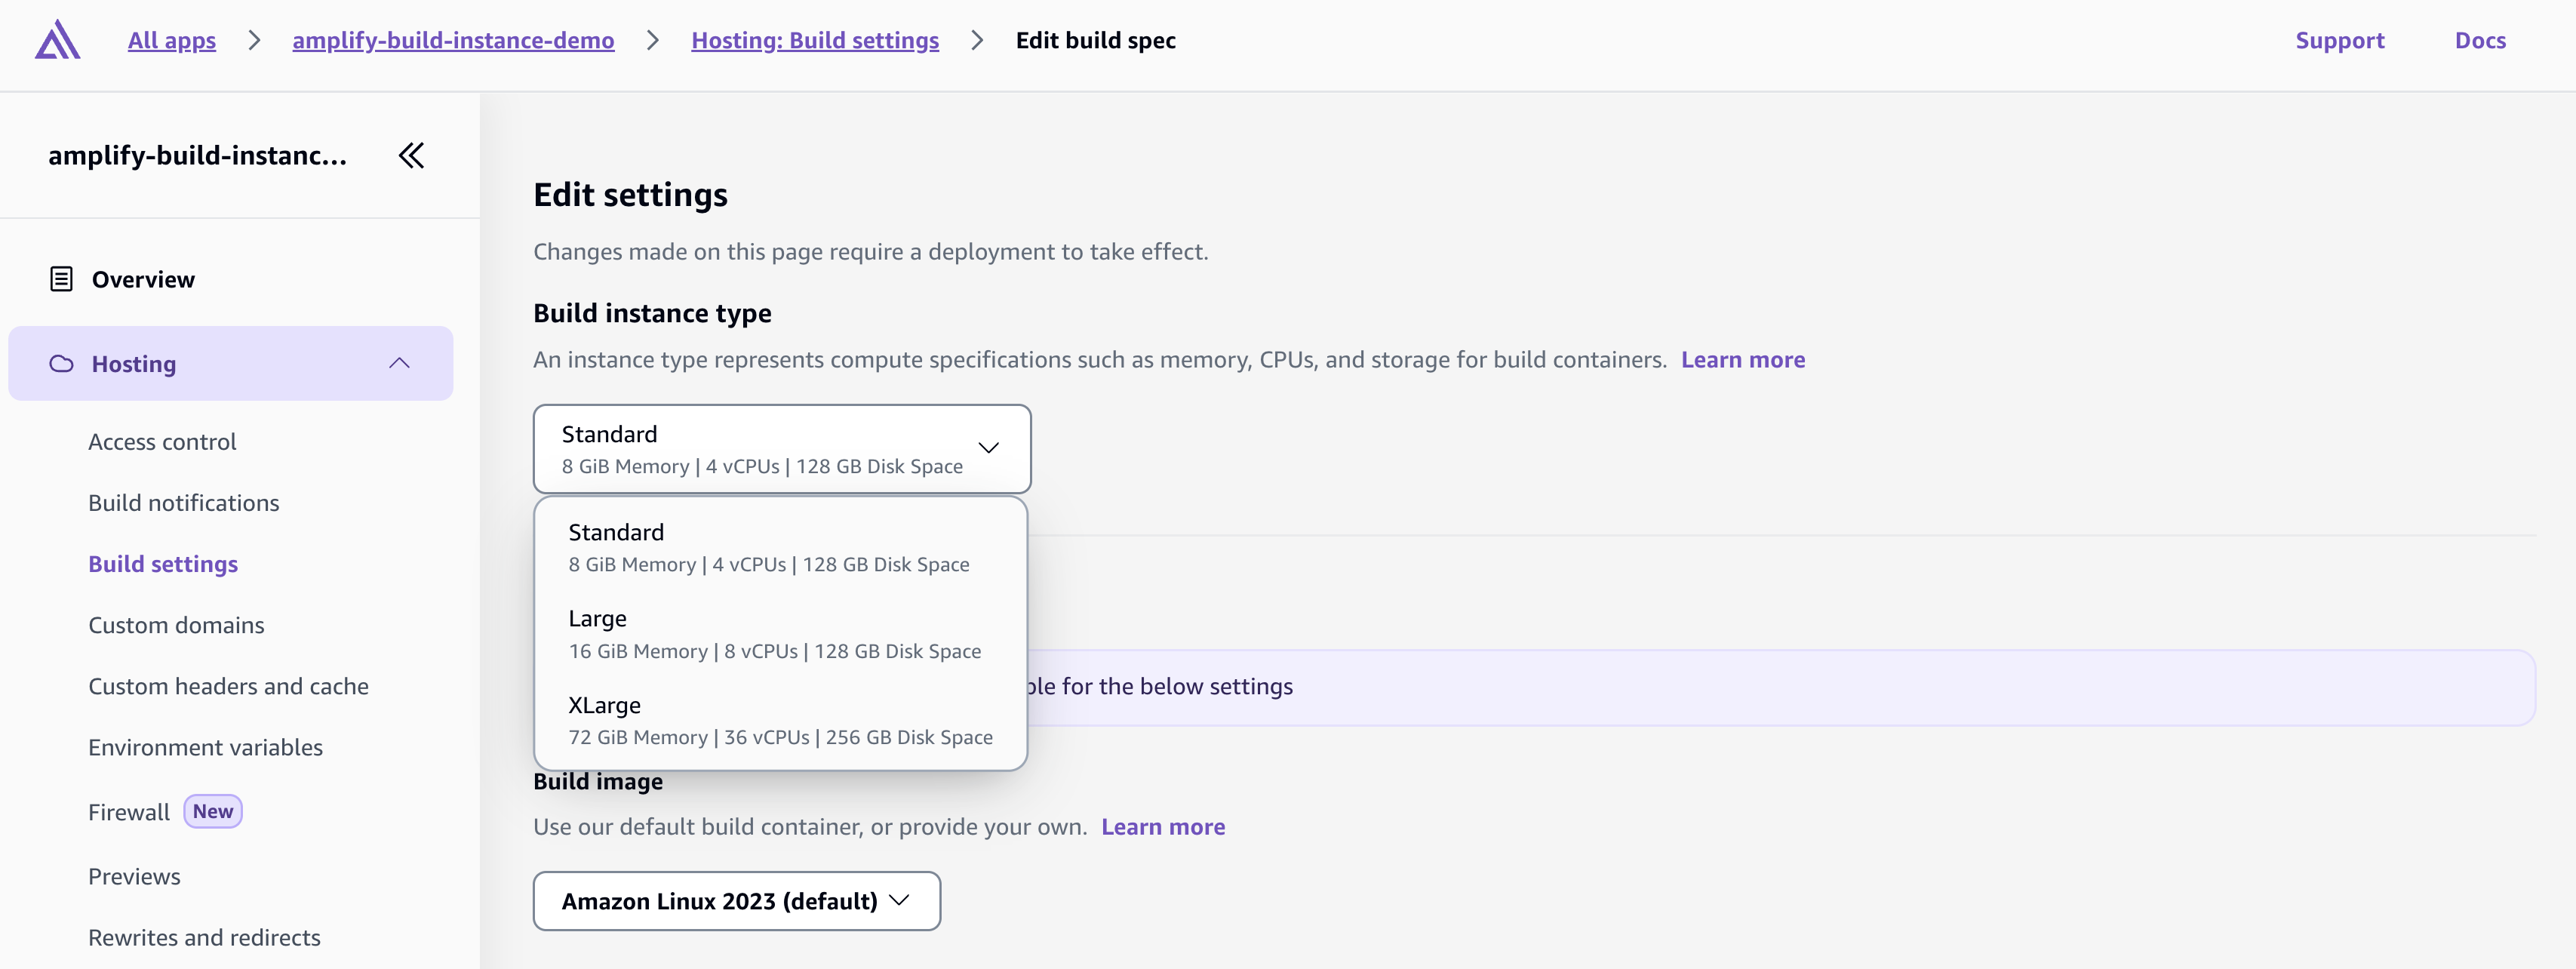2576x969 pixels.
Task: Click the AWS Amplify logo
Action: tap(57, 40)
